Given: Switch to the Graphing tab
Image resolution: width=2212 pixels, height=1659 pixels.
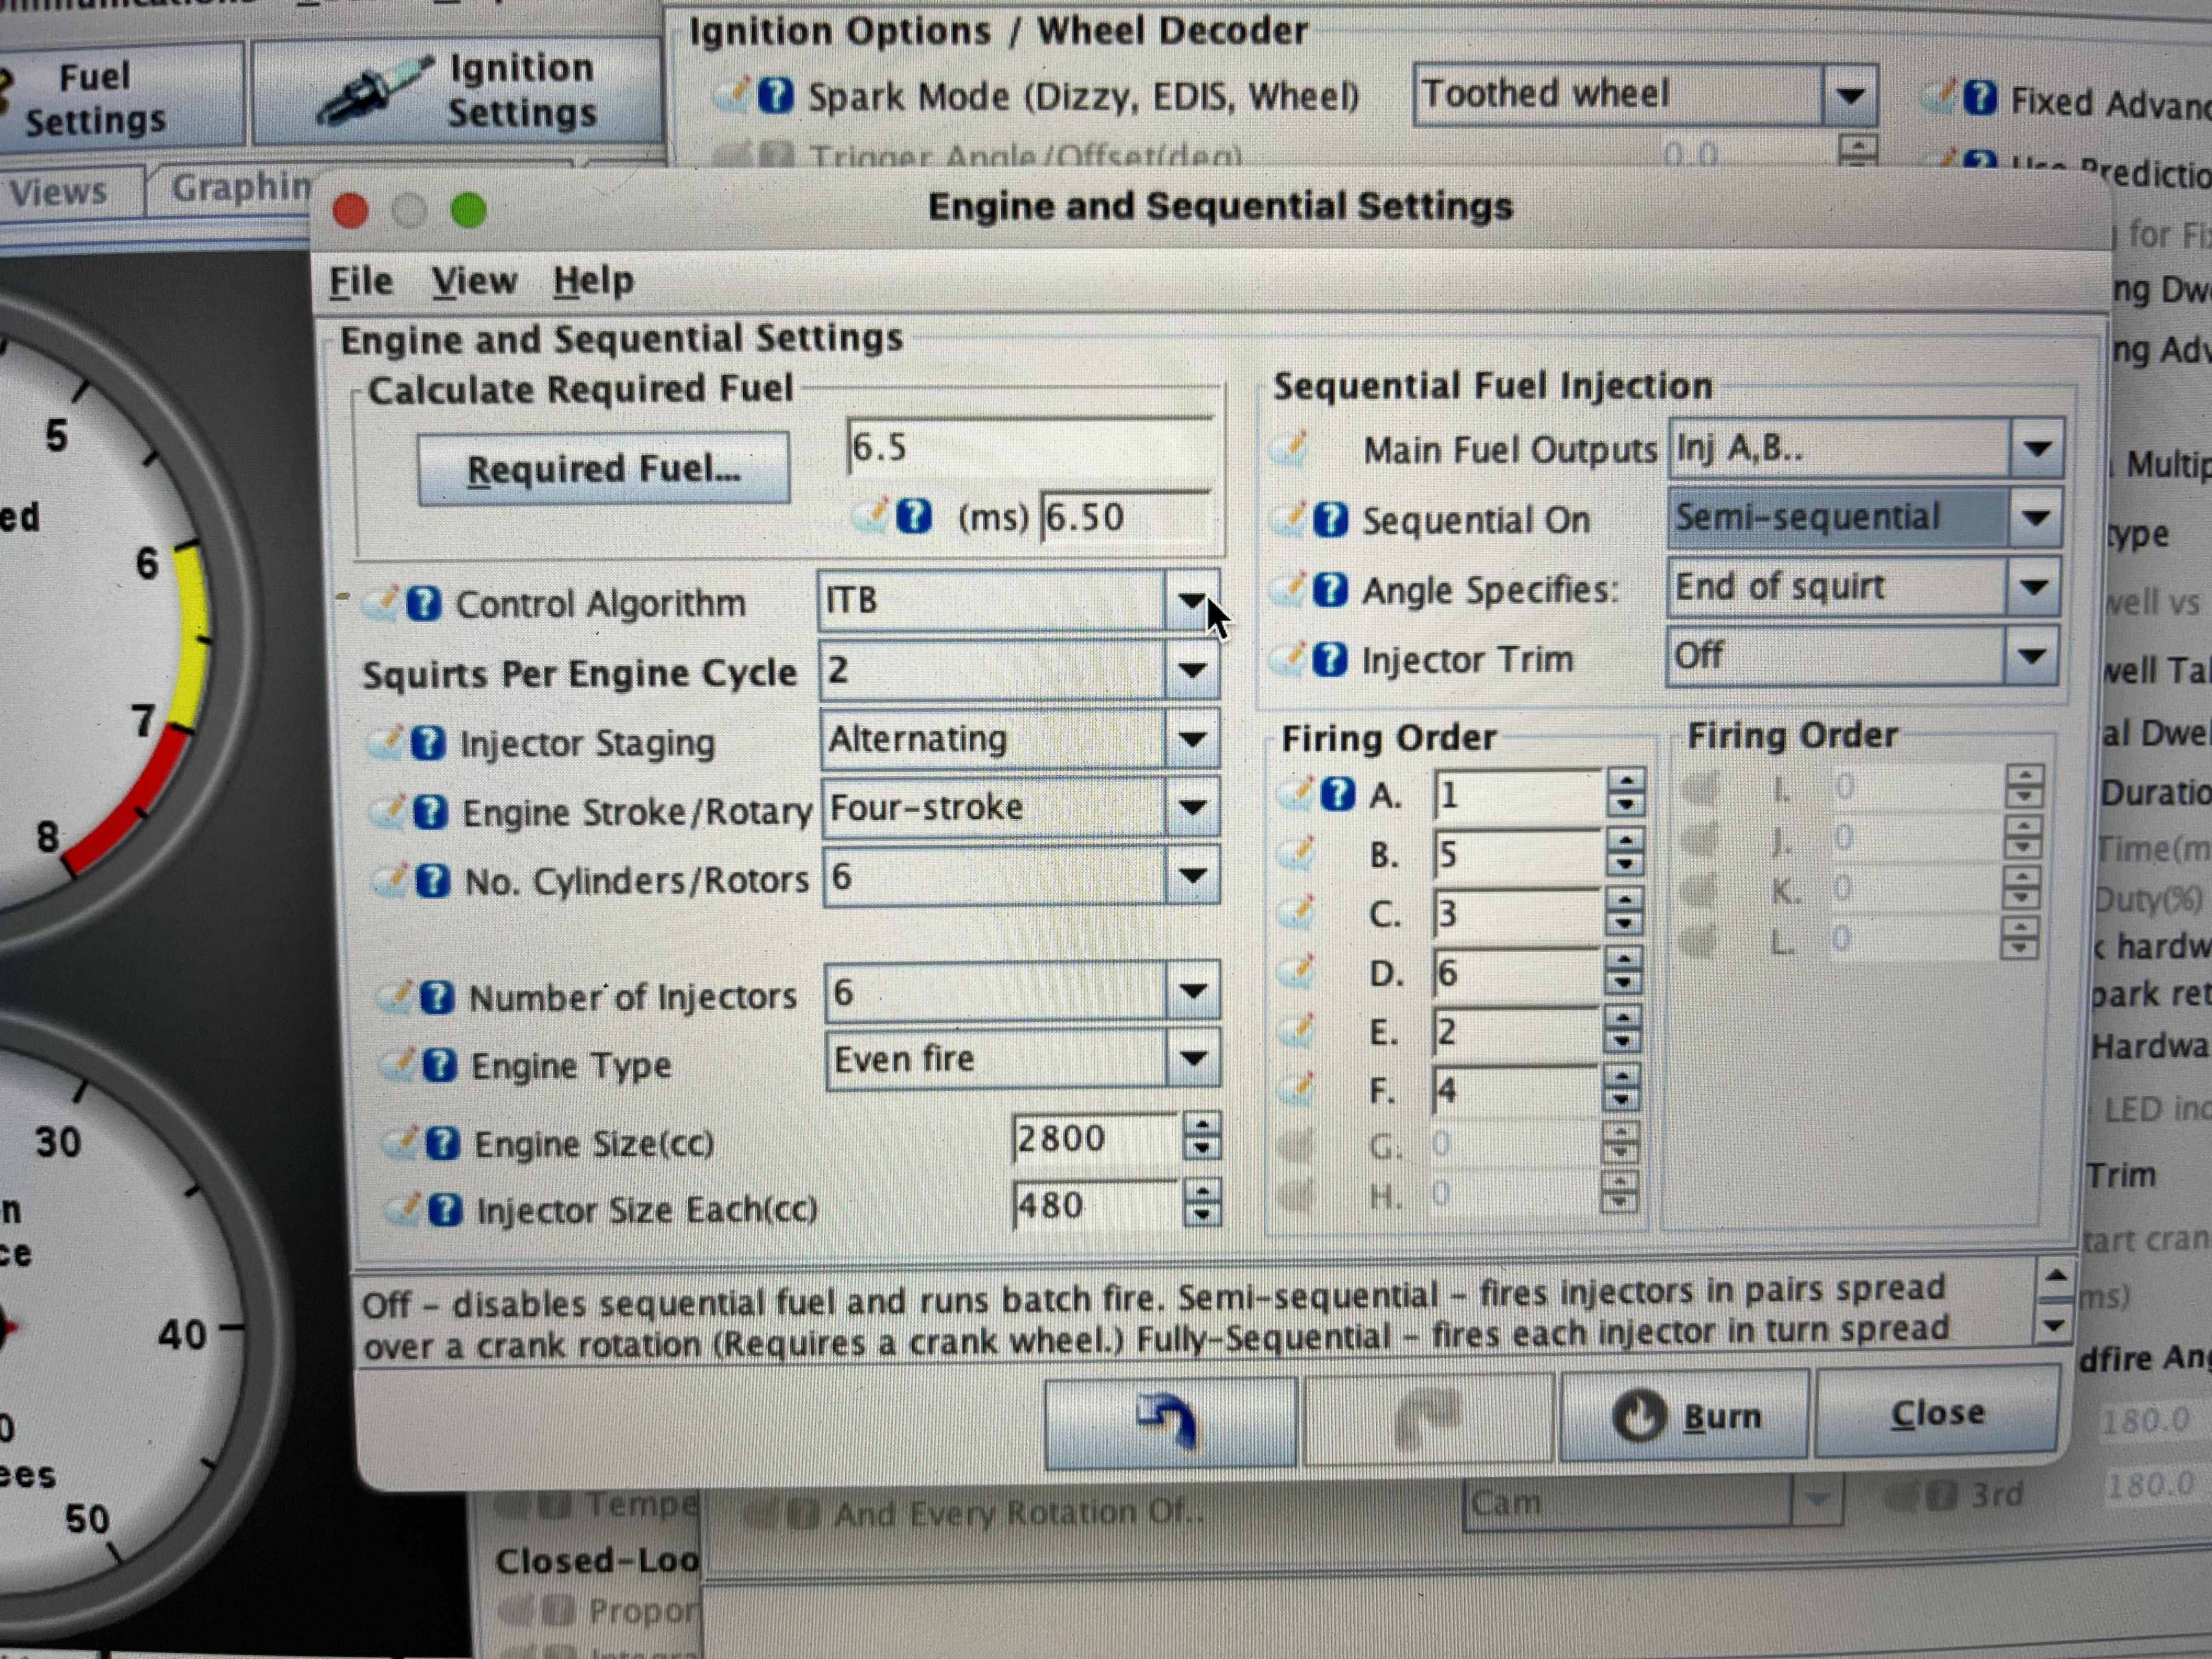Looking at the screenshot, I should pyautogui.click(x=235, y=189).
